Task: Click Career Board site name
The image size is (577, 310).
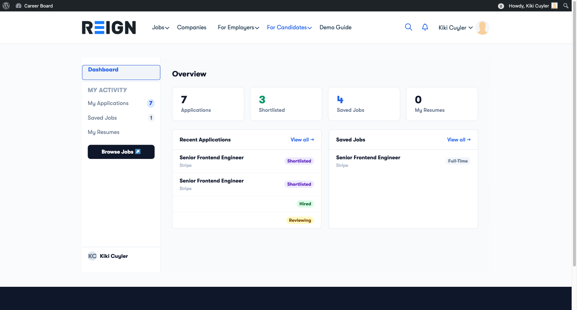Action: click(x=39, y=6)
